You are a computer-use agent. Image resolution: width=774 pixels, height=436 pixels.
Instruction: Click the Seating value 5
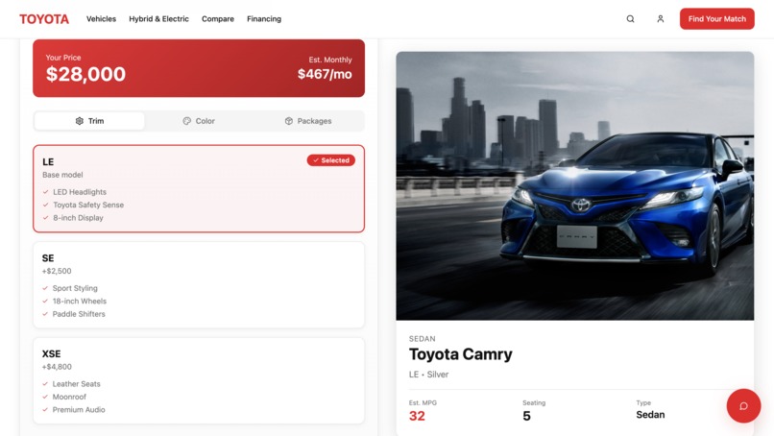526,416
